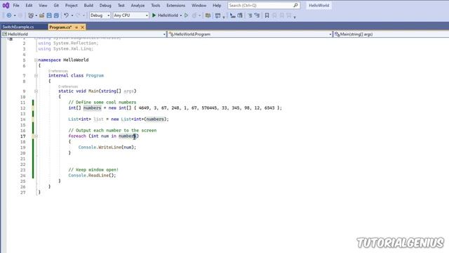Click the window layout toolbar icon
Image resolution: width=449 pixels, height=253 pixels.
tap(218, 15)
